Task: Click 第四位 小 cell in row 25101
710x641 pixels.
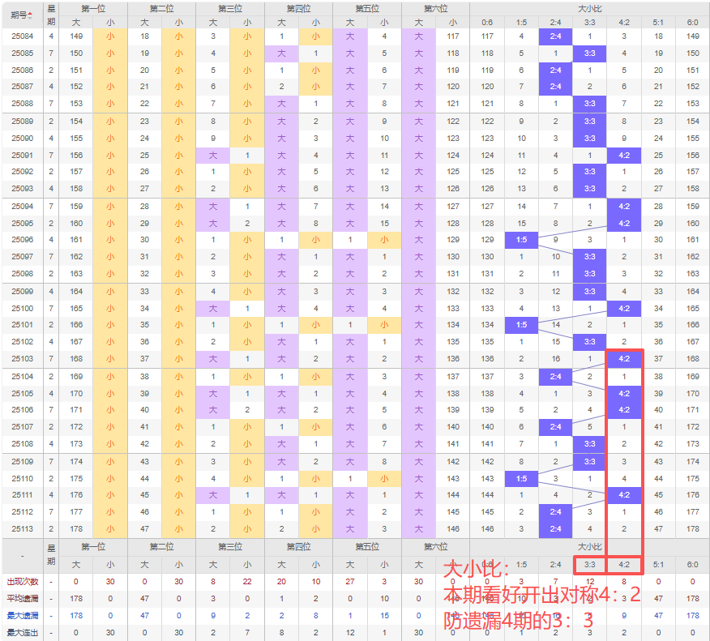Action: pyautogui.click(x=315, y=325)
